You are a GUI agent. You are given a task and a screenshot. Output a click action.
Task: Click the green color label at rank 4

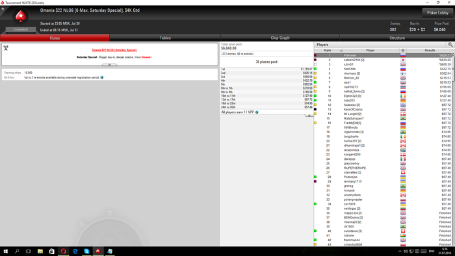[315, 69]
